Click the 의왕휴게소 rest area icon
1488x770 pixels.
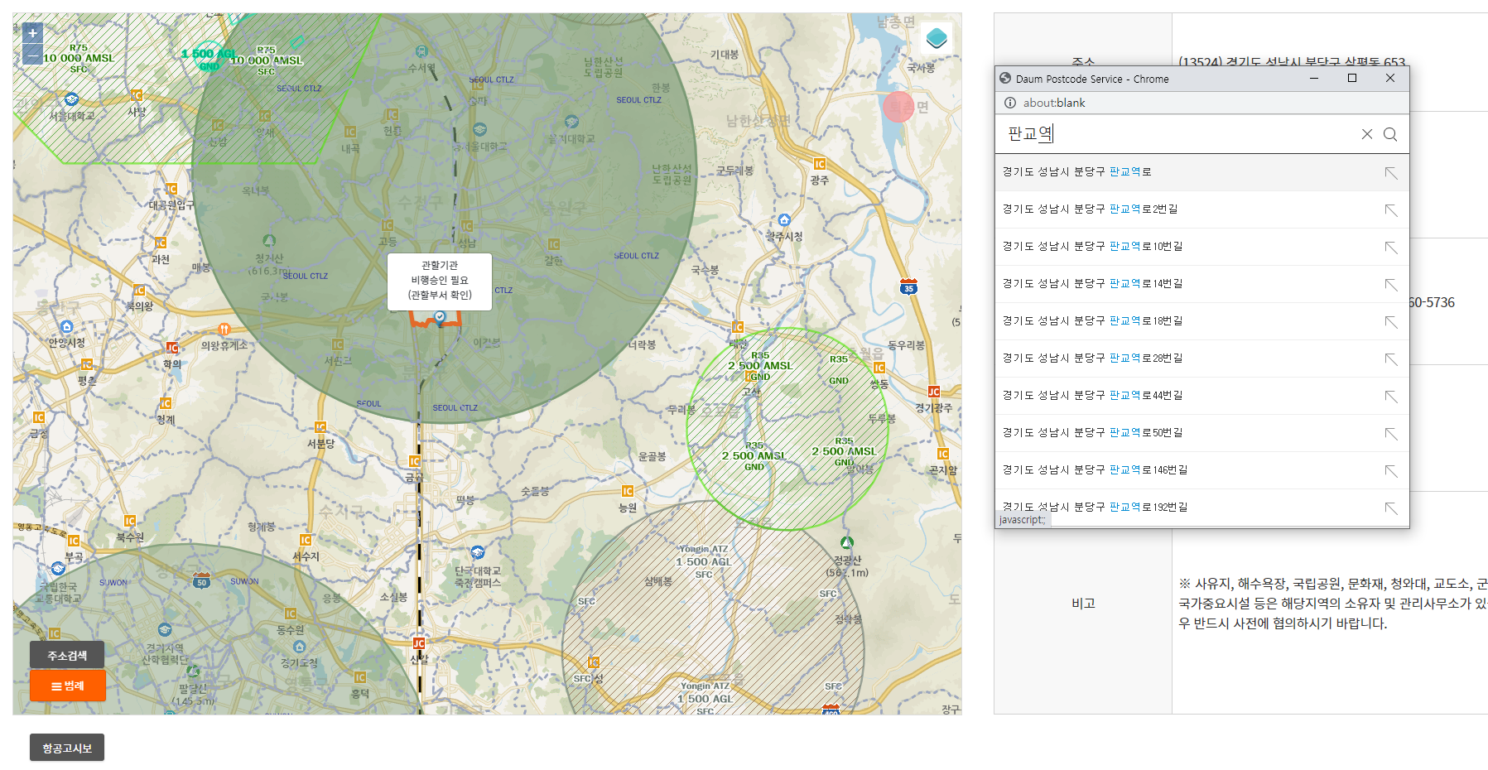point(224,330)
